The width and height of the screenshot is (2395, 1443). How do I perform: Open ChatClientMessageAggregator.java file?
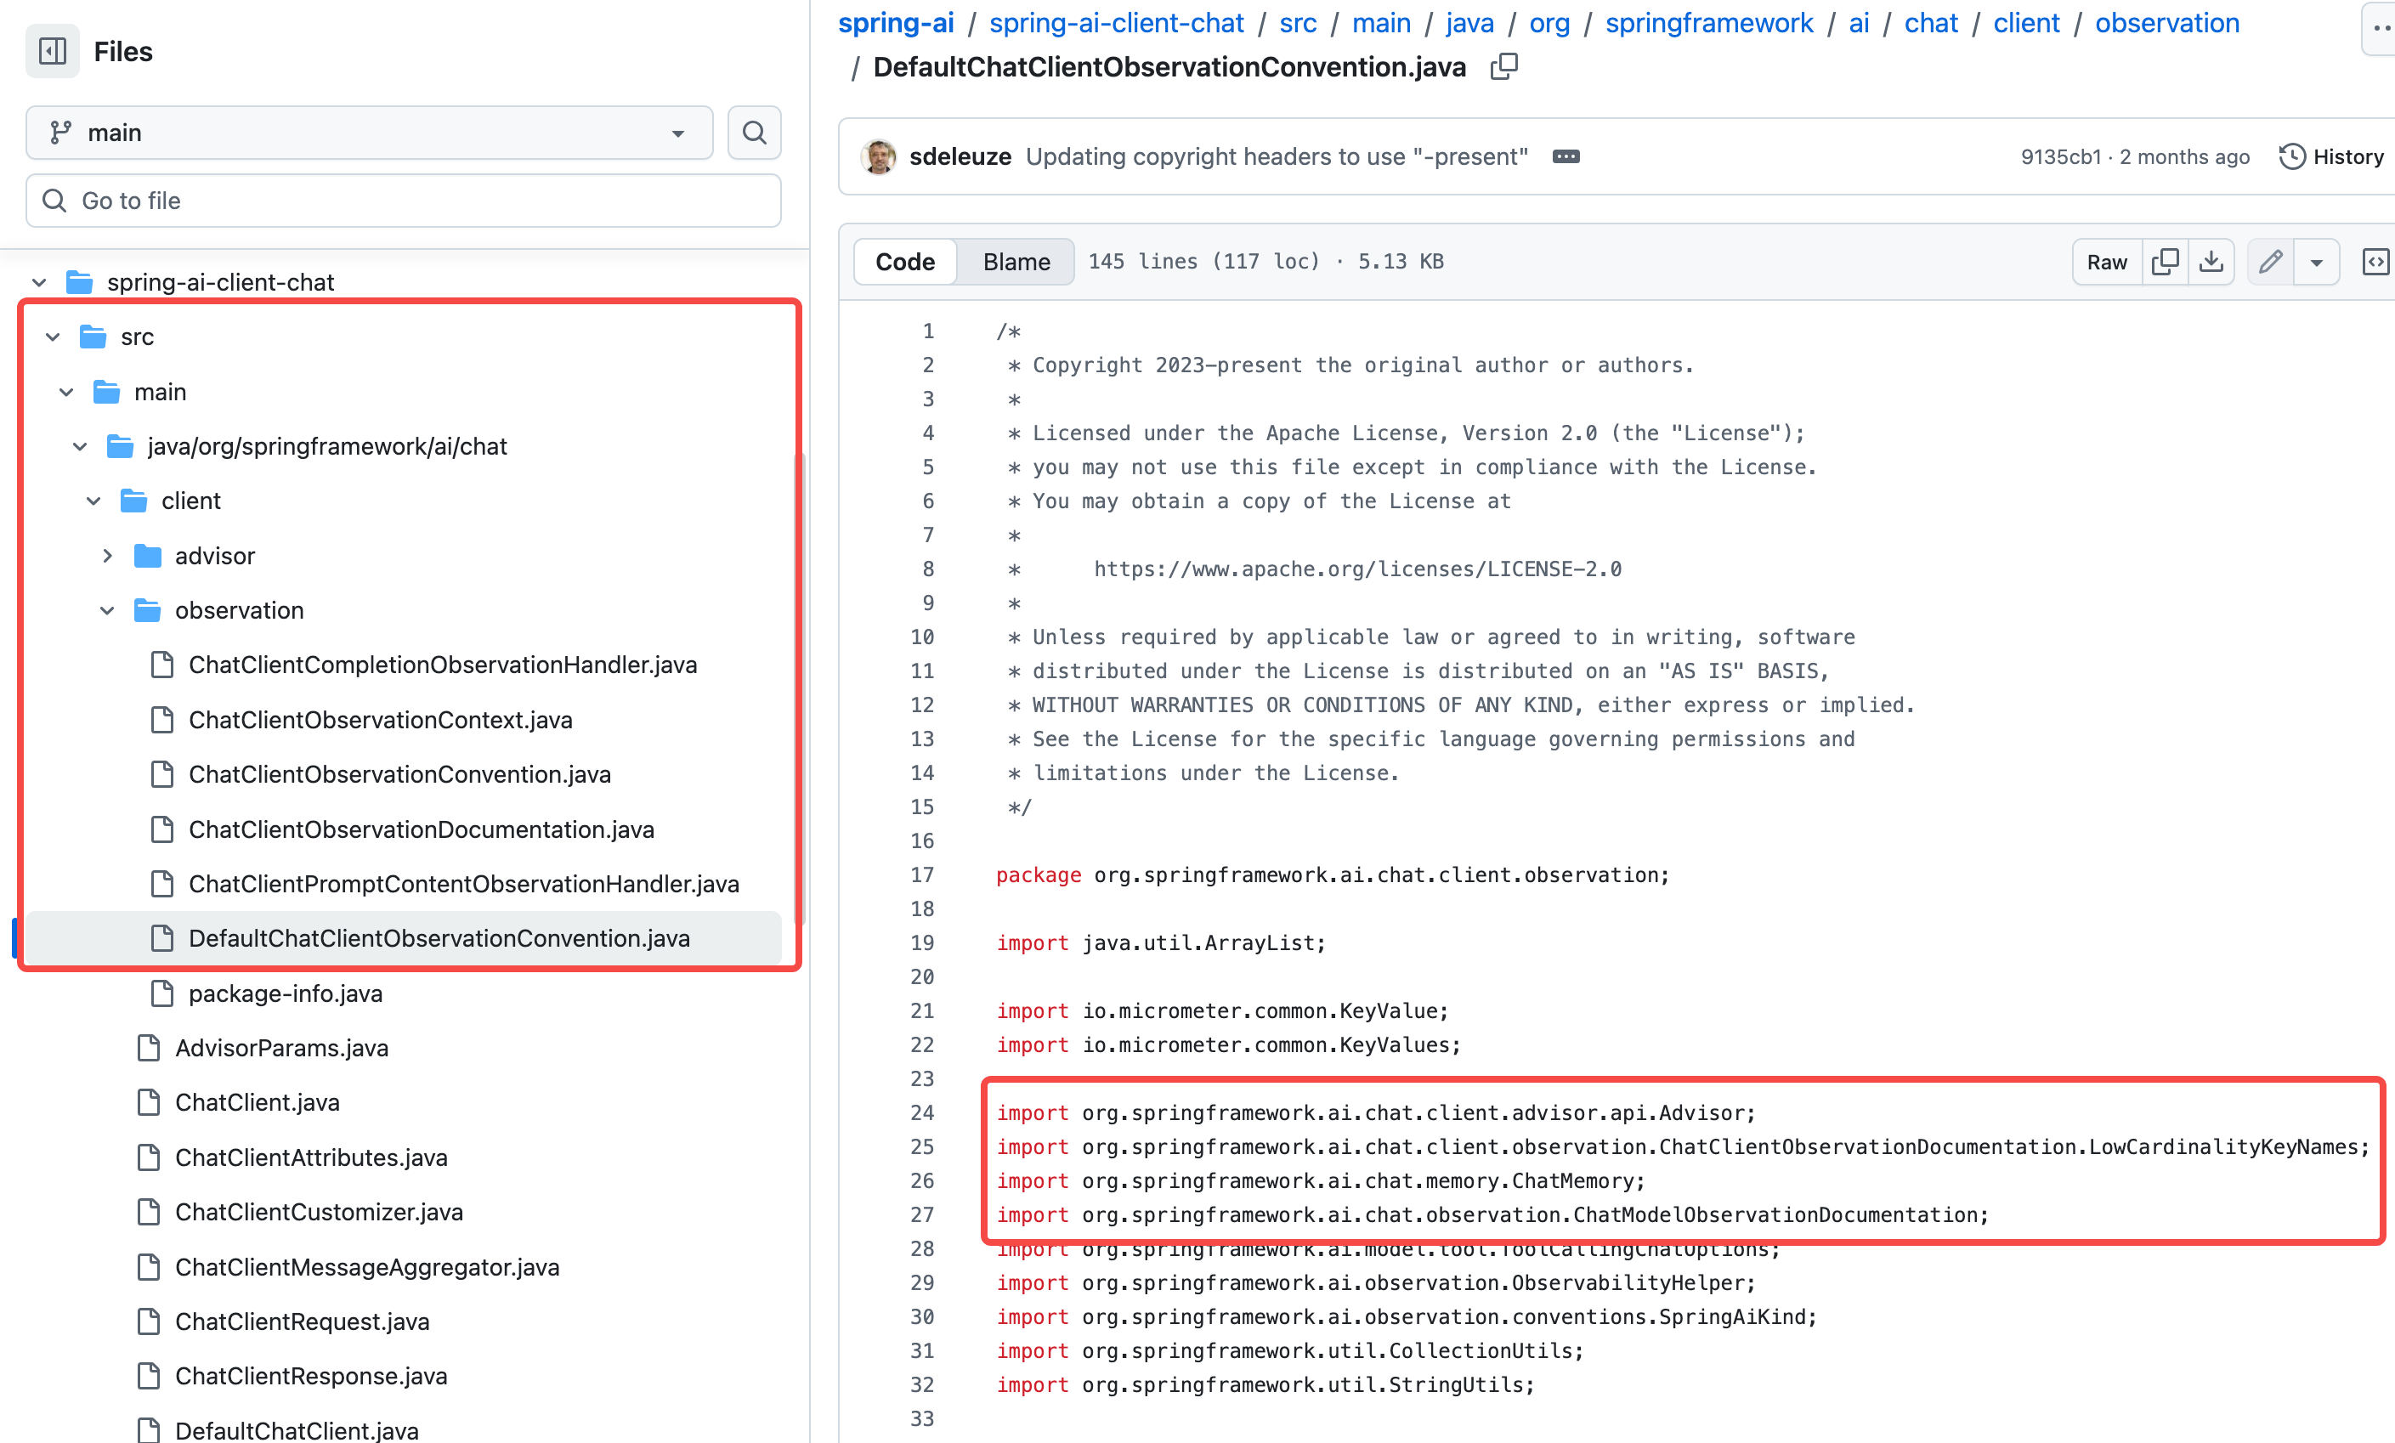pyautogui.click(x=367, y=1267)
